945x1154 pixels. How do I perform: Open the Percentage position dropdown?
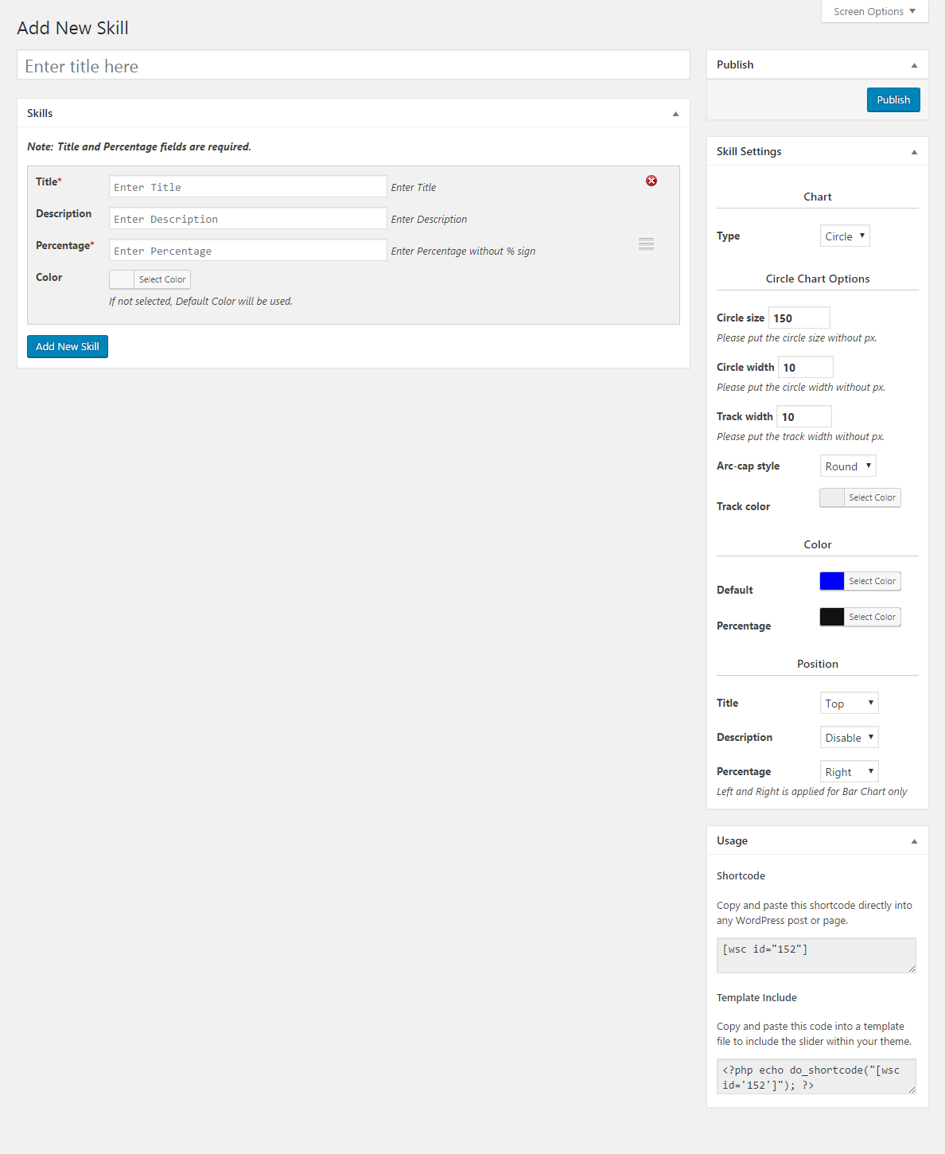point(850,771)
